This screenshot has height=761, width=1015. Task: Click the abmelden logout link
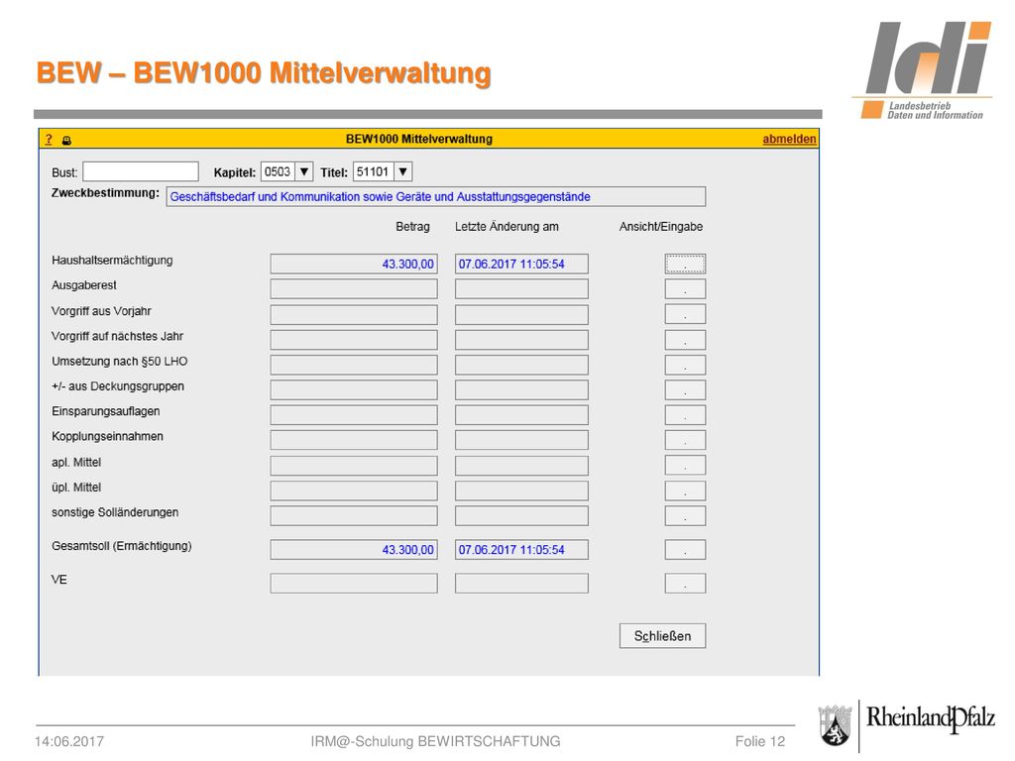tap(789, 139)
